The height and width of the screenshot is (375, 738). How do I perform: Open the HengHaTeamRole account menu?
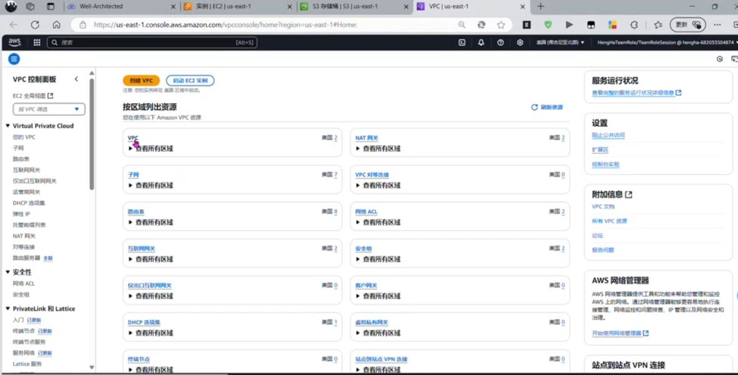click(667, 43)
